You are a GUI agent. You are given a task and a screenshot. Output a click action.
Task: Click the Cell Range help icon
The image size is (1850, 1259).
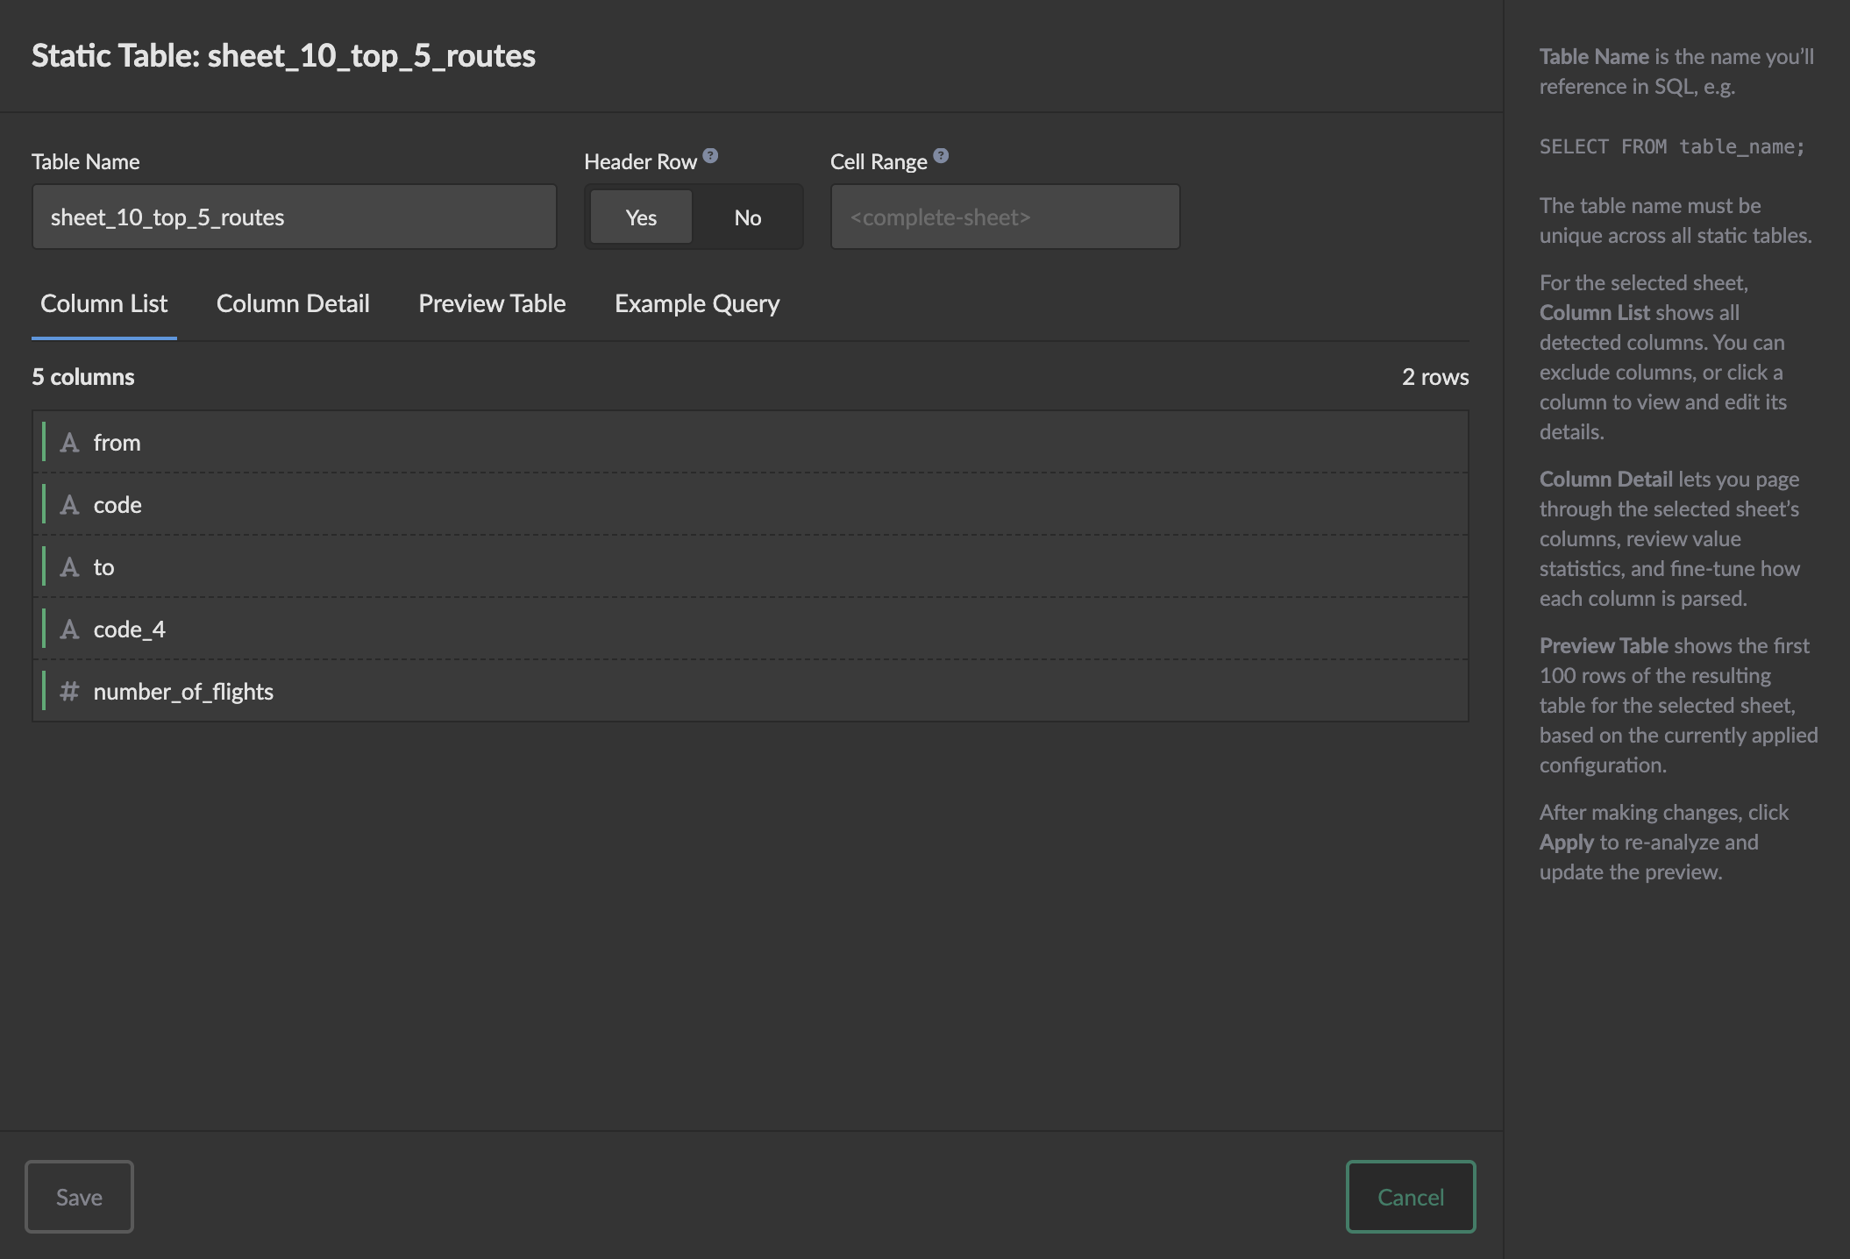tap(941, 156)
